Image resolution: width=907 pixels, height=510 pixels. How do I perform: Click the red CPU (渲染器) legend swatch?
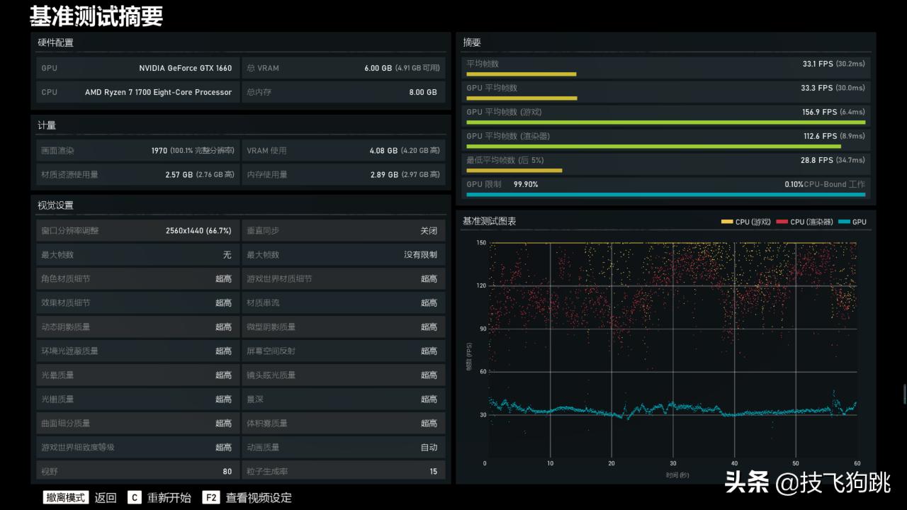pos(782,222)
